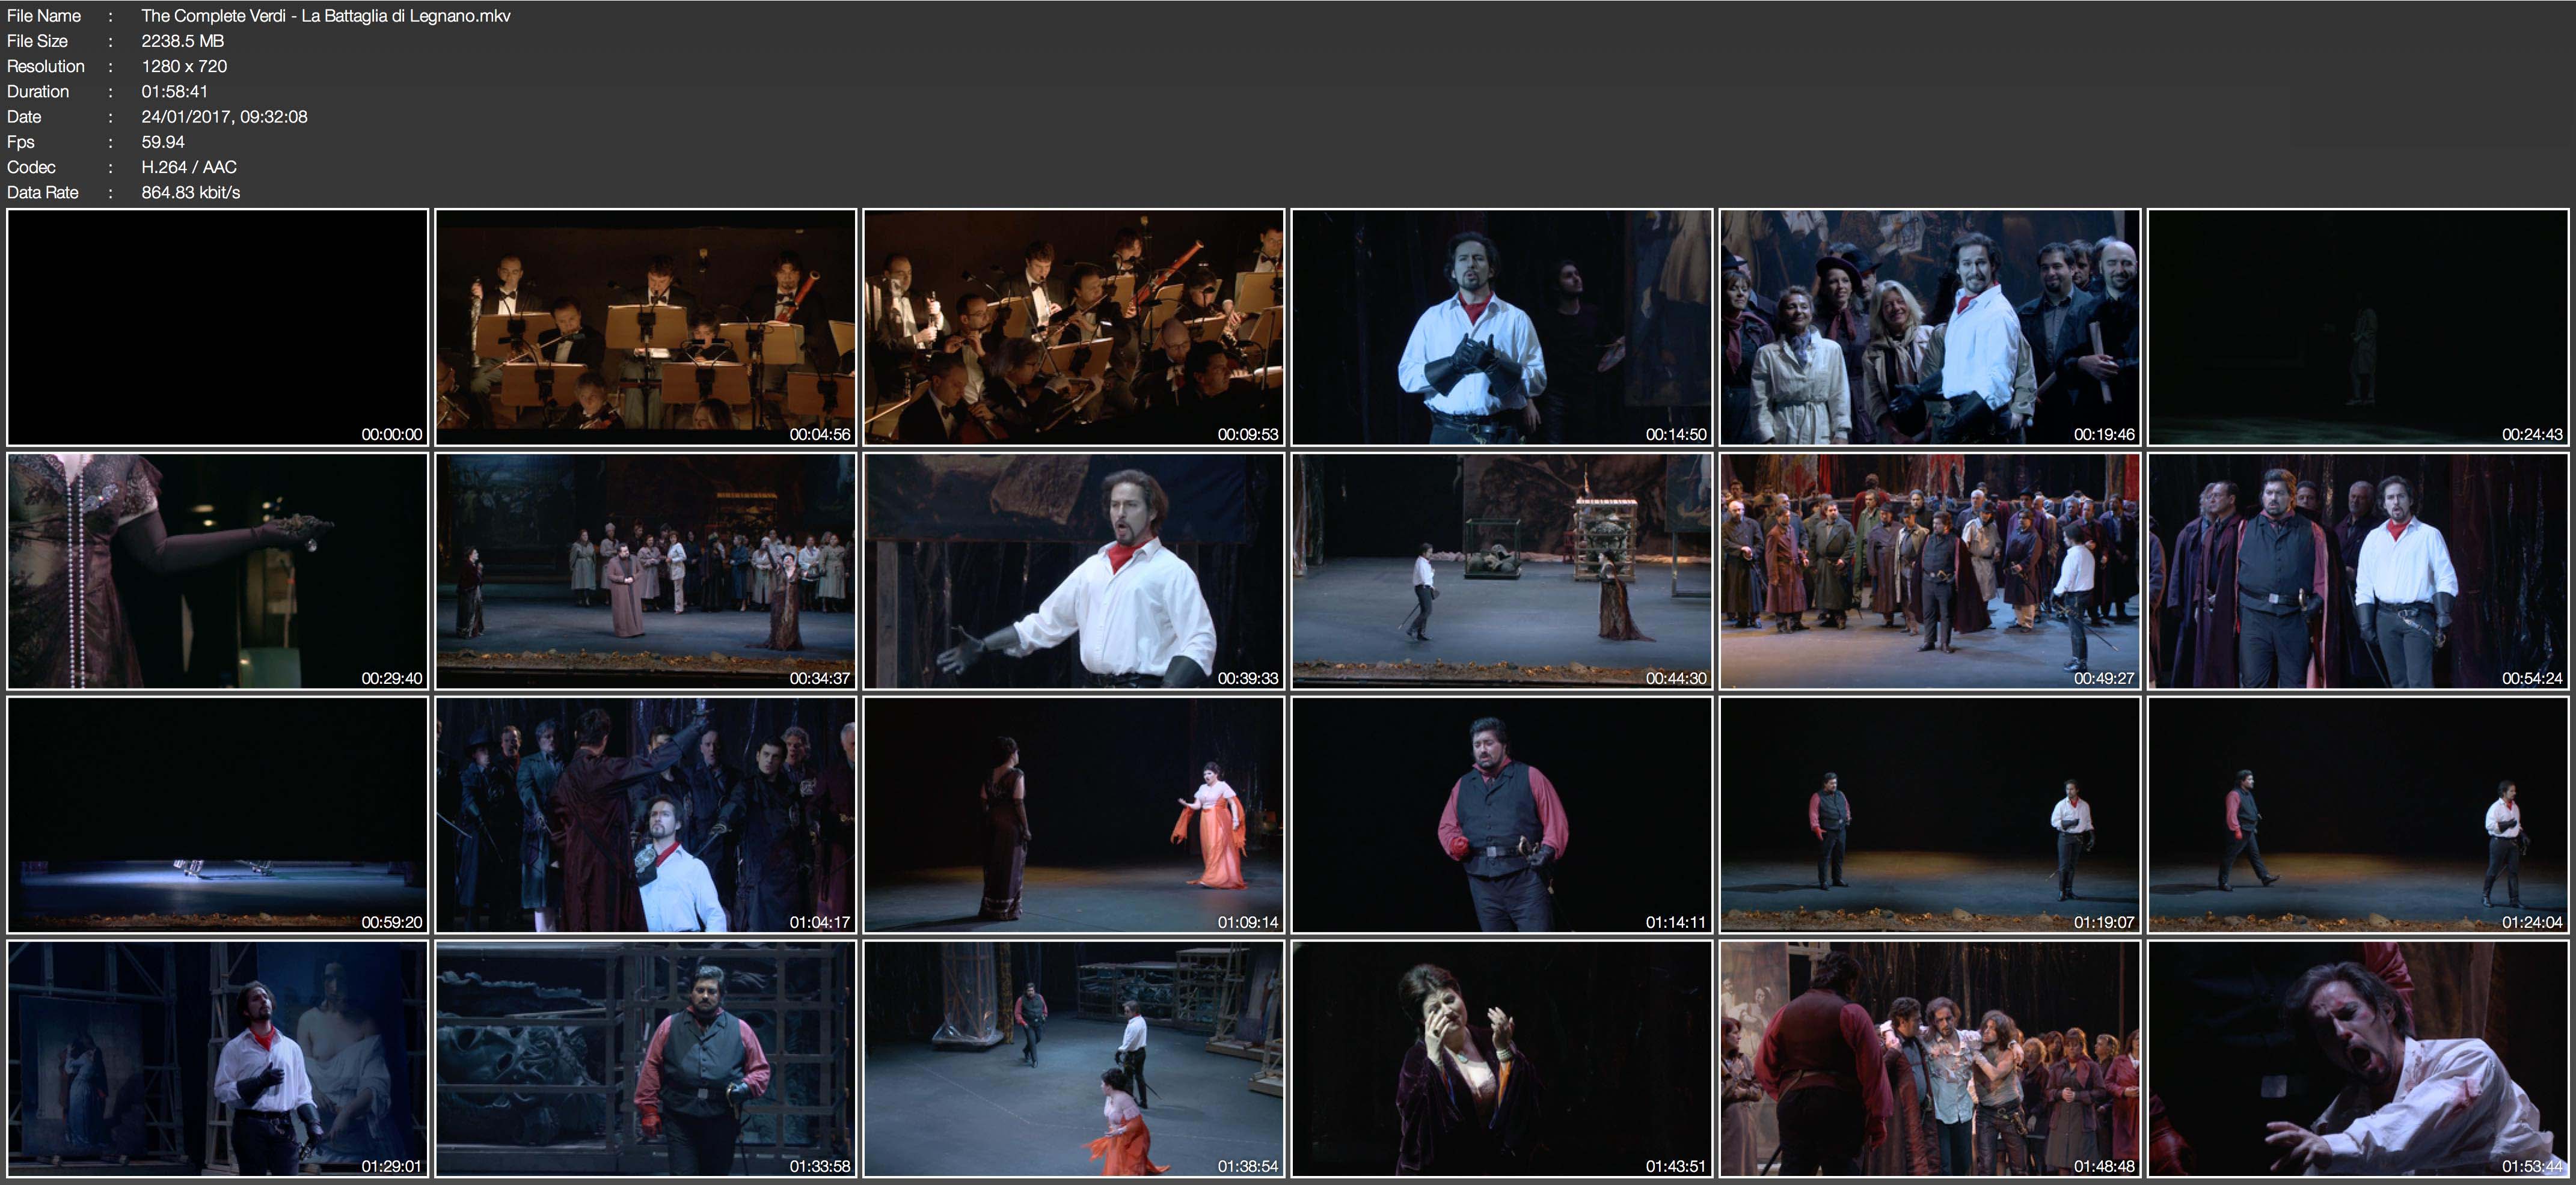This screenshot has width=2576, height=1185.
Task: Click the duration value 01:58:41
Action: pyautogui.click(x=174, y=91)
